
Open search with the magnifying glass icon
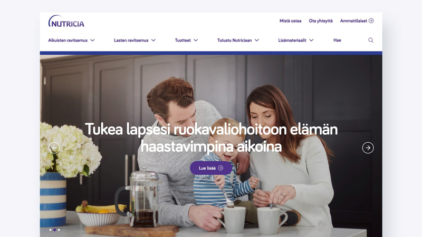[371, 40]
